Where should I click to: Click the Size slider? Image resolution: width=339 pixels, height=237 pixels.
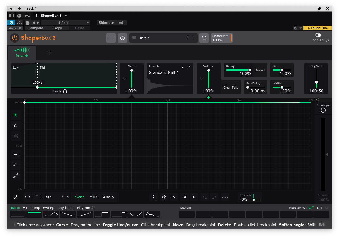coord(282,70)
